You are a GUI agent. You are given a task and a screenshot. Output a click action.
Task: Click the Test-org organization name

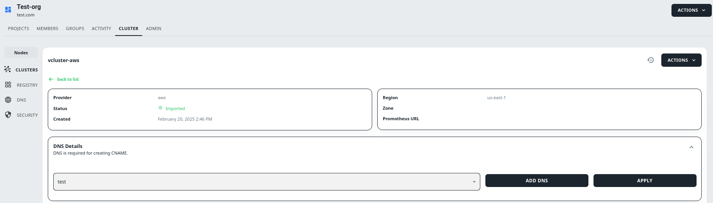point(29,7)
